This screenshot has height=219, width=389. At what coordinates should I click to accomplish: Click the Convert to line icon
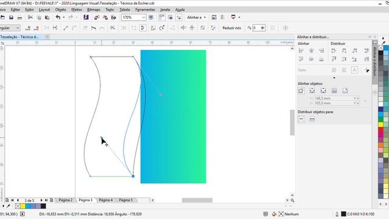coord(66,28)
